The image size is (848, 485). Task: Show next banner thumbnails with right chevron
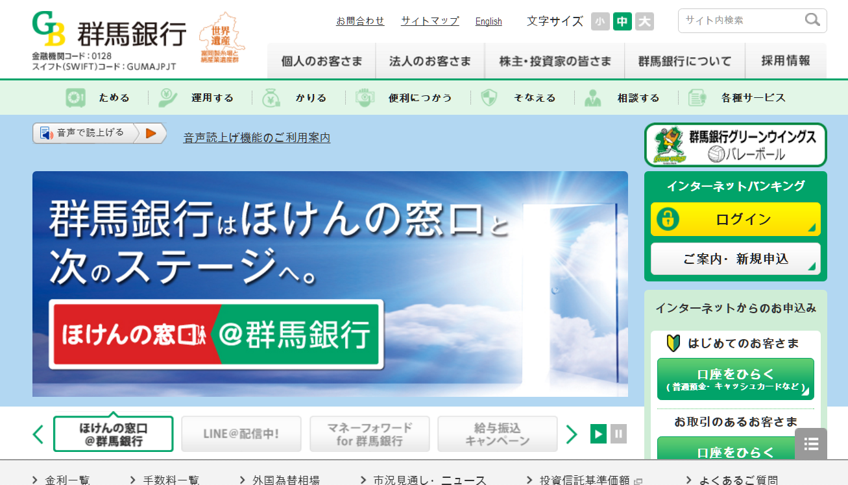coord(571,434)
